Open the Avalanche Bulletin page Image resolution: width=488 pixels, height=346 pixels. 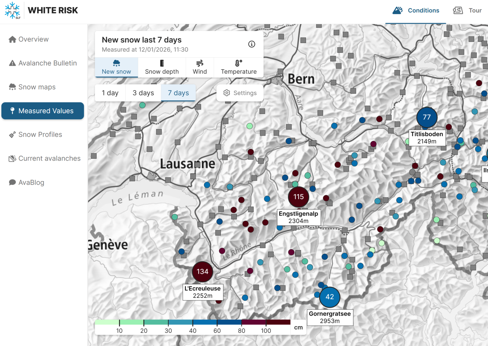(x=47, y=63)
